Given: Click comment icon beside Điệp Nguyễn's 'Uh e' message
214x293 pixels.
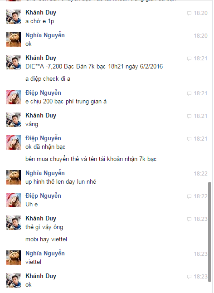Looking at the screenshot, I should pyautogui.click(x=189, y=196).
